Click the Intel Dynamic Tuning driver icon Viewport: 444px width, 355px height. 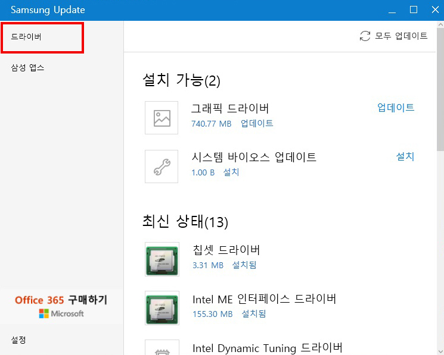point(162,348)
